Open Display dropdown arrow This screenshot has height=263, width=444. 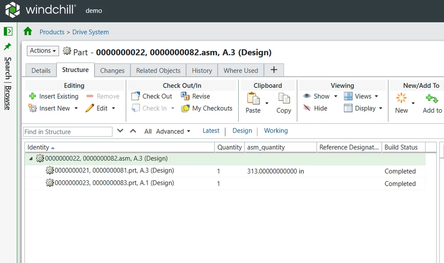click(x=380, y=108)
